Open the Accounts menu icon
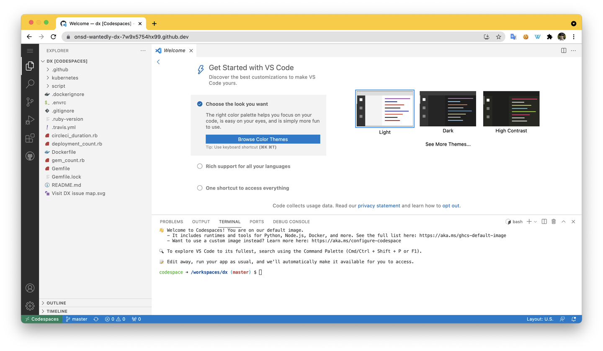Image resolution: width=603 pixels, height=351 pixels. coord(30,288)
